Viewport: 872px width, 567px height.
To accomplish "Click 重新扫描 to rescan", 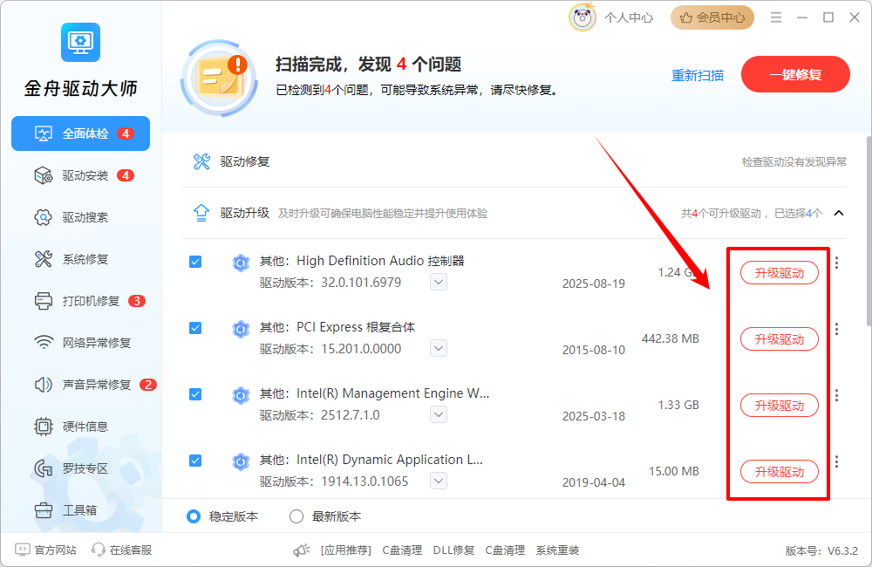I will pos(698,75).
